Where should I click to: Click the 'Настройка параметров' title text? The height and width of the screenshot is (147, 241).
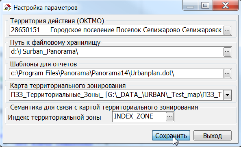(46, 8)
